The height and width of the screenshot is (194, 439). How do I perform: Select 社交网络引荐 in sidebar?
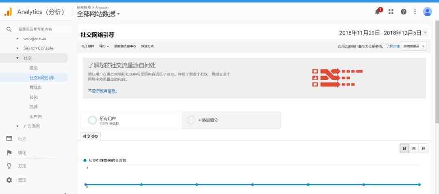(42, 78)
